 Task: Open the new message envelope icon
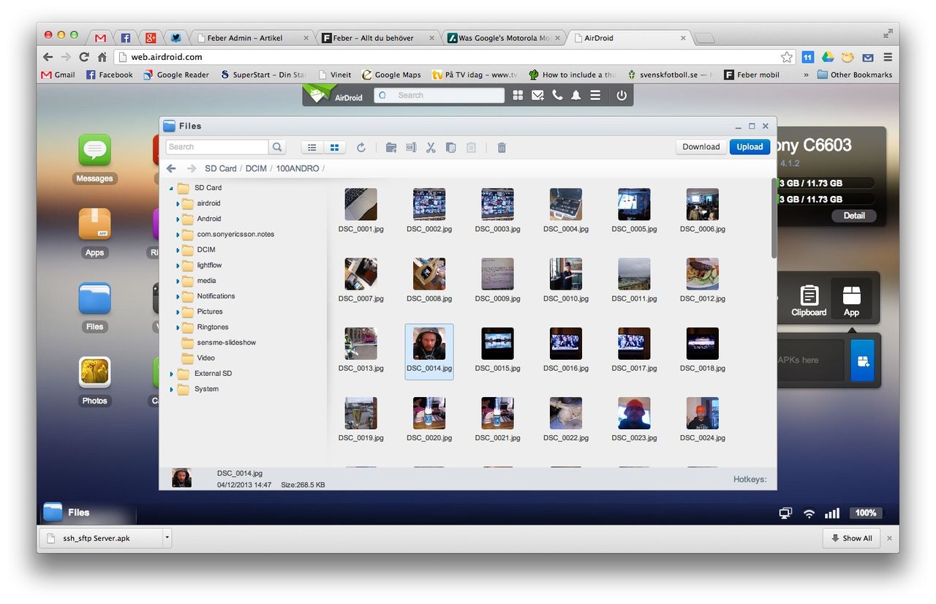(537, 95)
